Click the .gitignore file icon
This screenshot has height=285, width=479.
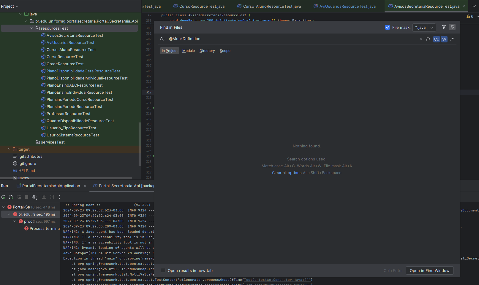15,163
